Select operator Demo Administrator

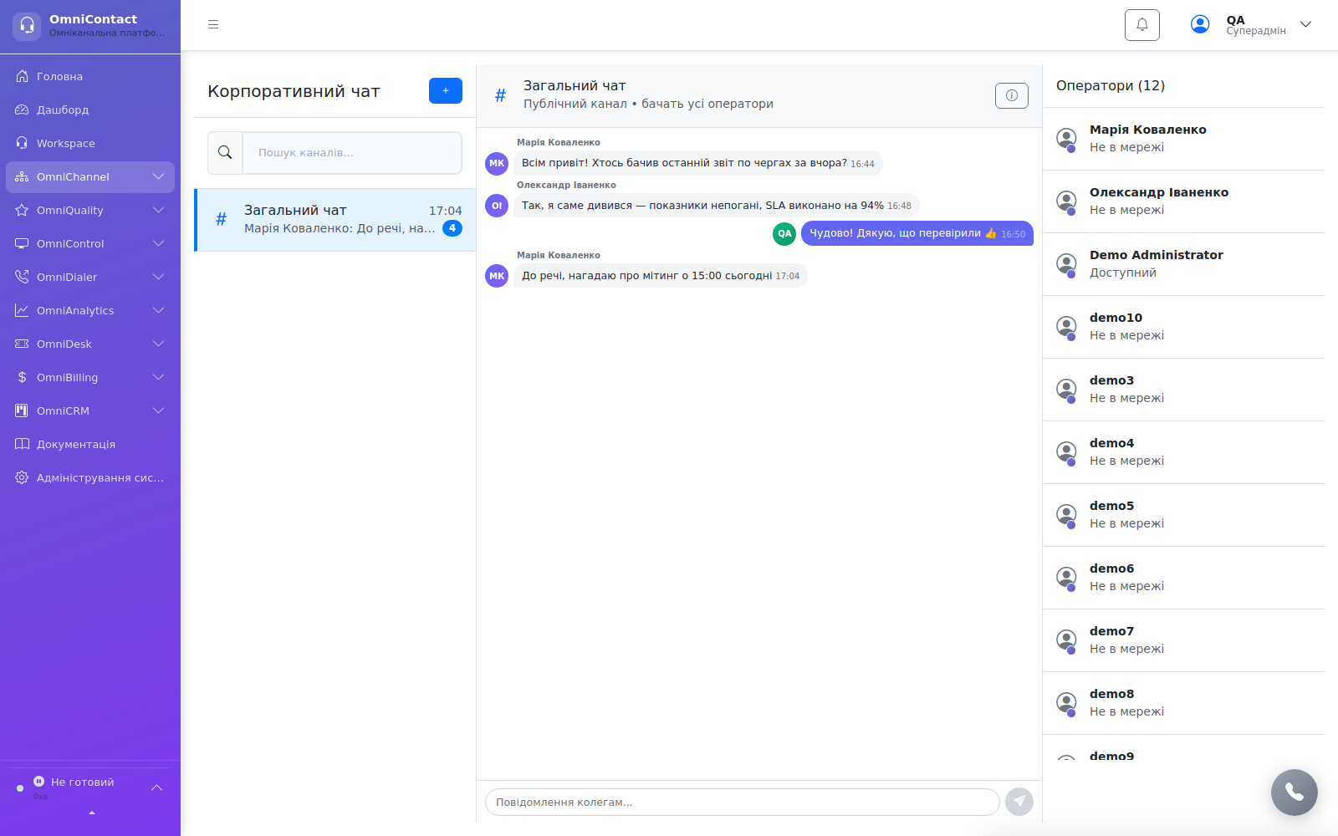point(1183,264)
